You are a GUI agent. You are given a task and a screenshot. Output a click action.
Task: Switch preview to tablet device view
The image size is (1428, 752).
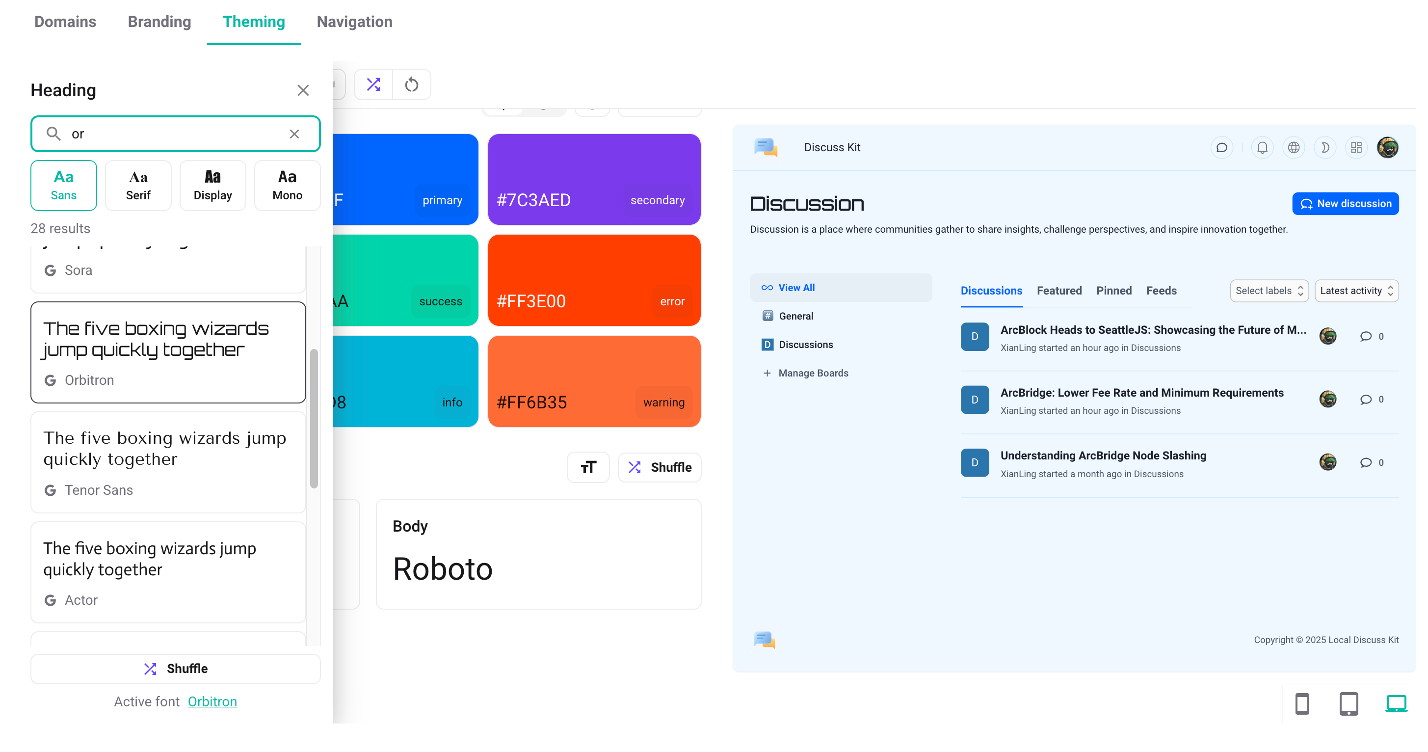1348,704
